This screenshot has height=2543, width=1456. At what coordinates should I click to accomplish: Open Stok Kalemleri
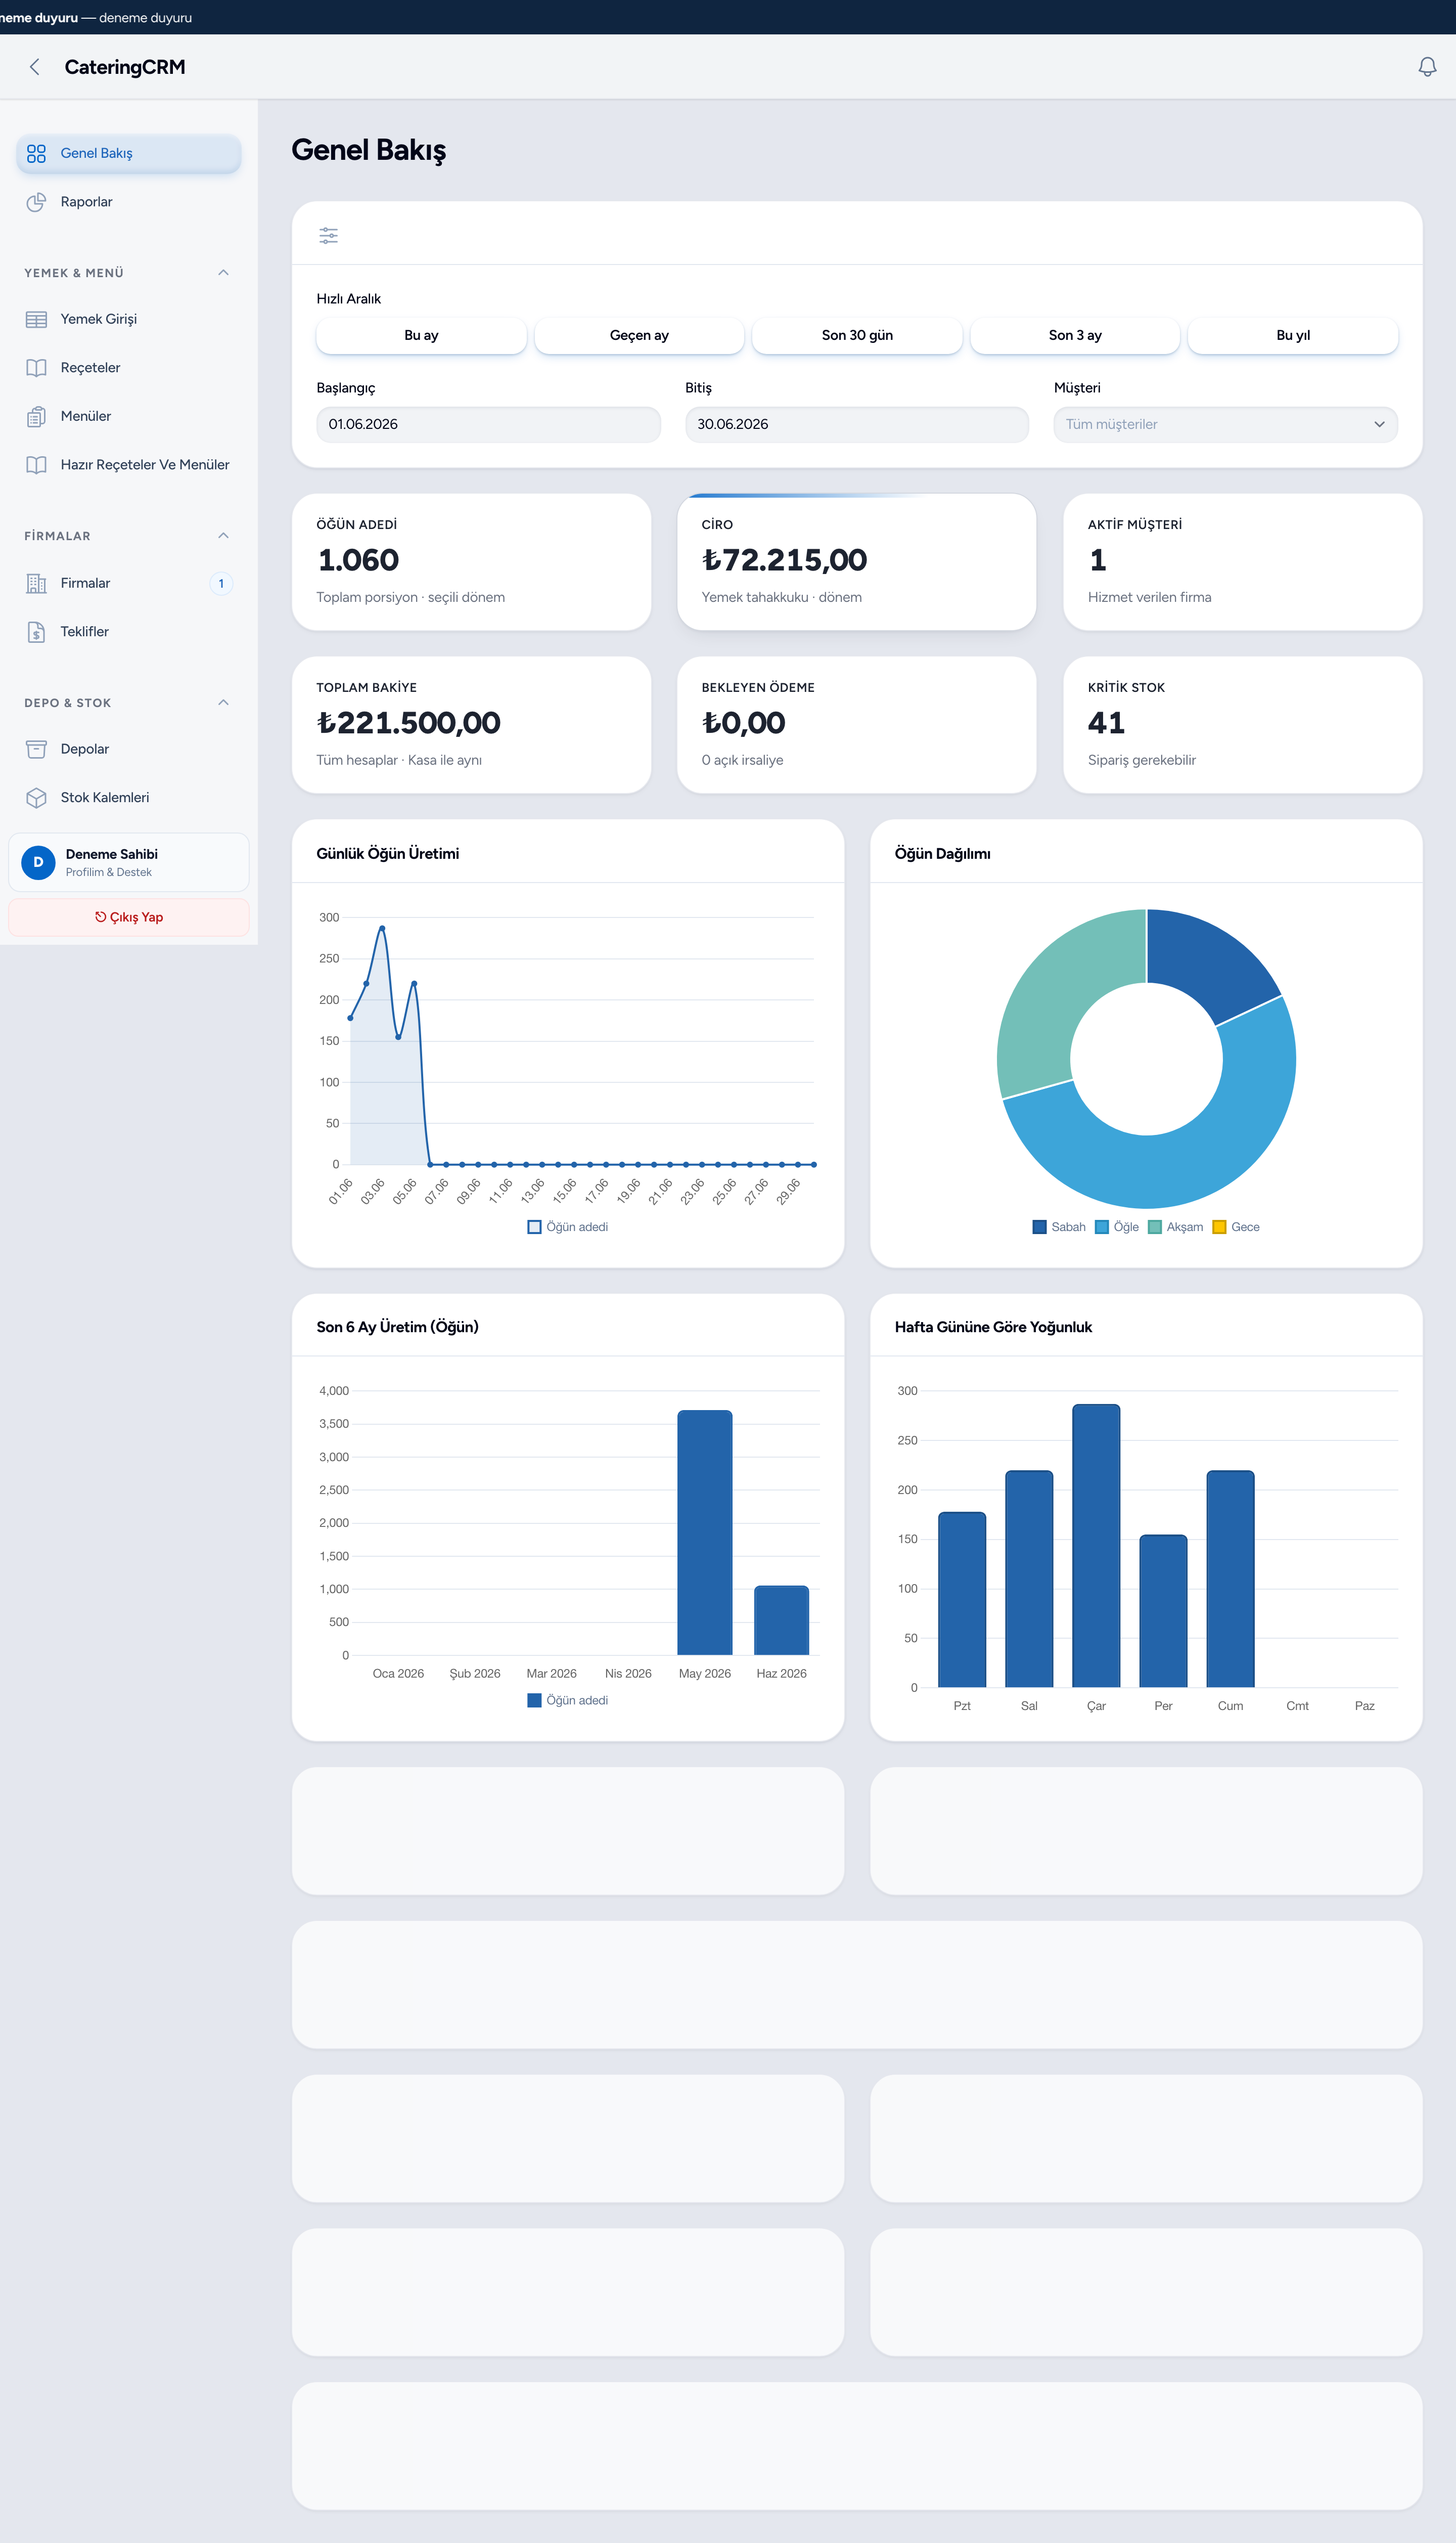pos(129,797)
